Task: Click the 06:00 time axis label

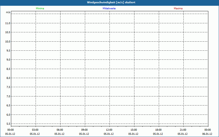Action: coord(60,130)
